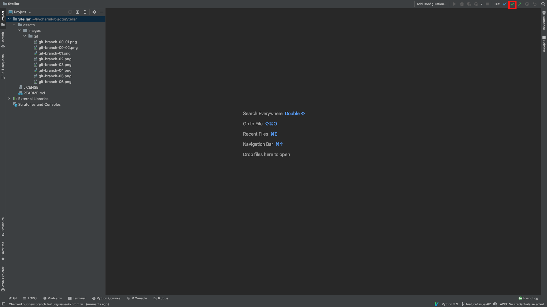
Task: Click Add Configuration button
Action: (431, 4)
